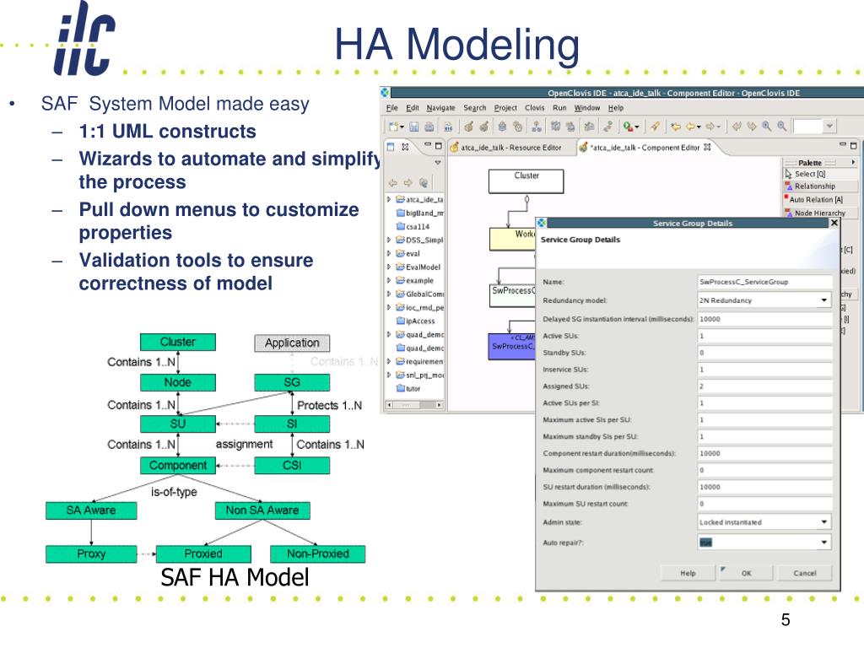Viewport: 864px width, 648px height.
Task: Click the Print icon in the toolbar
Action: [429, 127]
